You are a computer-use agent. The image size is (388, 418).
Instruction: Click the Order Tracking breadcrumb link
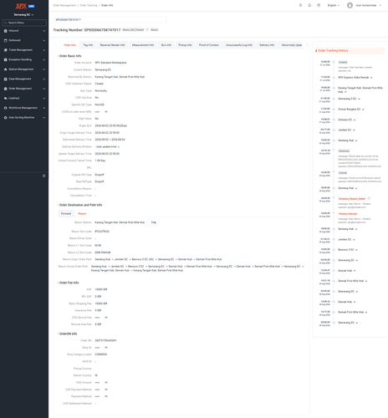pos(89,5)
